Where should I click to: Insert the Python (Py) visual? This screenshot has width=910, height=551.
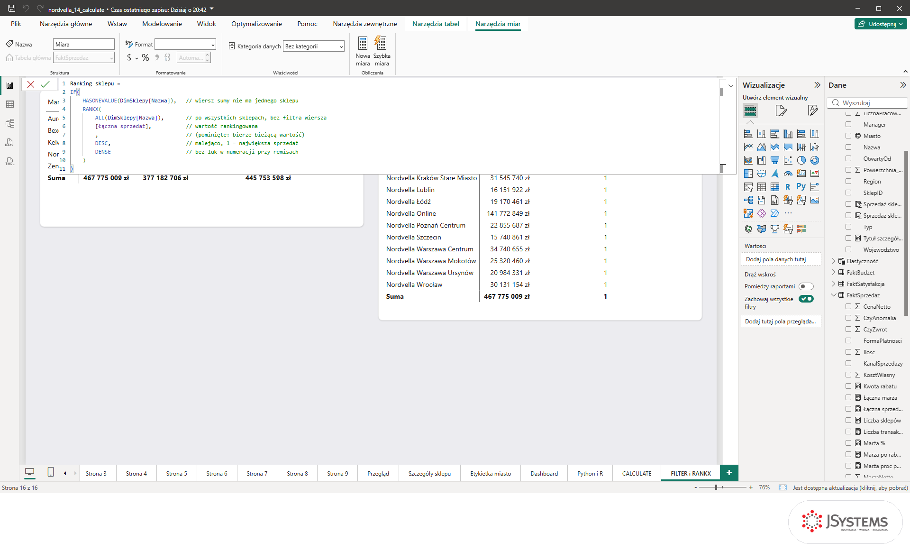[x=801, y=187]
